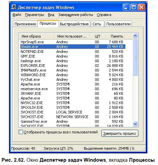Go to the Пользователи tab

118,24
